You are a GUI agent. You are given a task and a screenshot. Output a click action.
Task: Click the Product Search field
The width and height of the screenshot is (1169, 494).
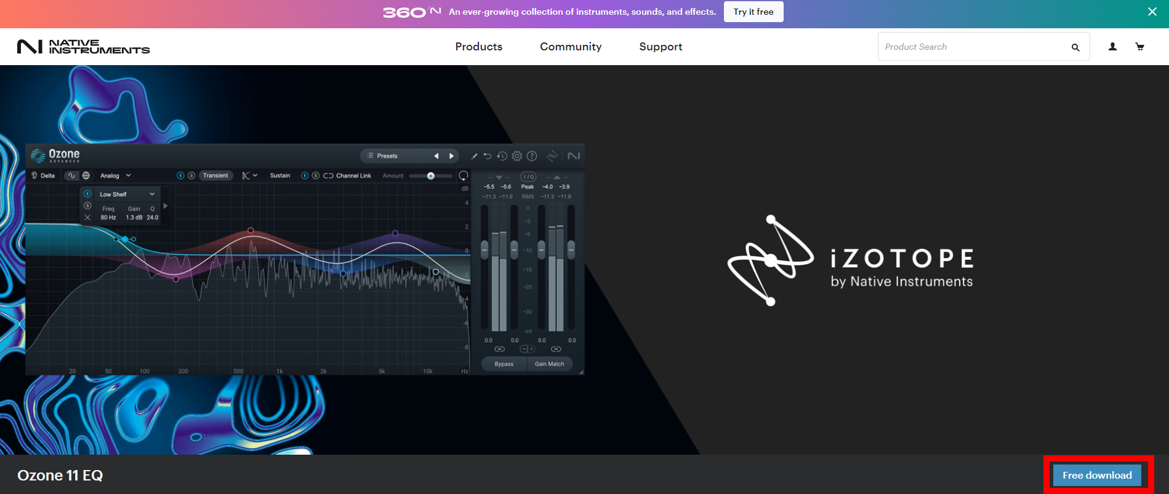tap(984, 47)
